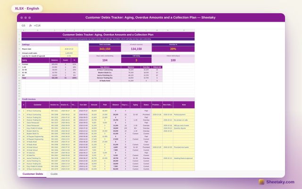The width and height of the screenshot is (302, 189).
Task: Select the Partial payment note cell
Action: 184,114
